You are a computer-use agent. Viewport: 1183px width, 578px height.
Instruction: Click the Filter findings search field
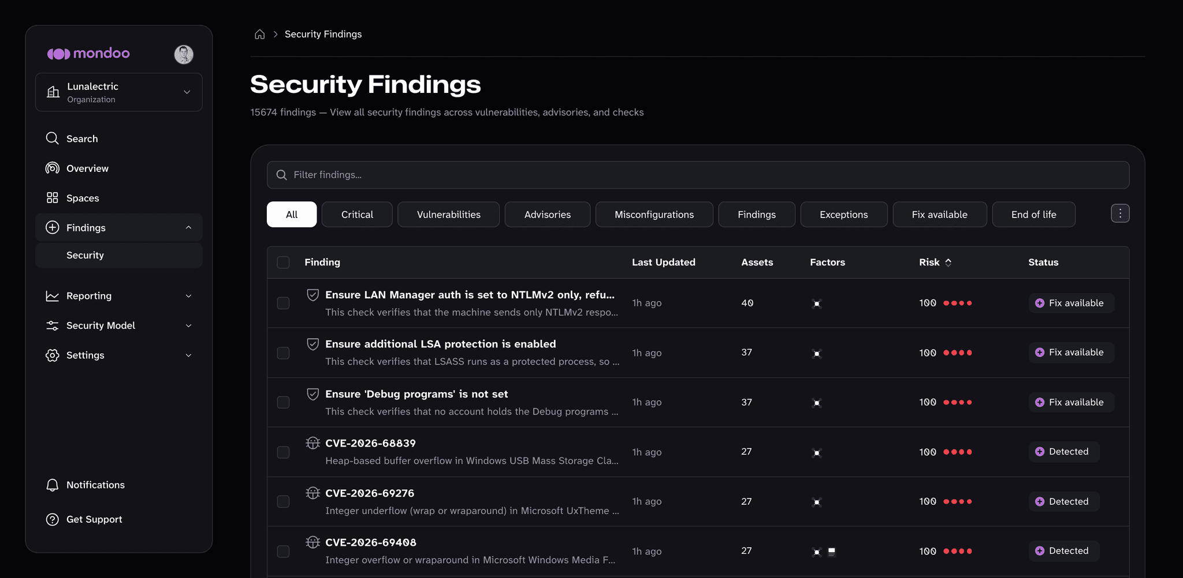click(x=698, y=175)
